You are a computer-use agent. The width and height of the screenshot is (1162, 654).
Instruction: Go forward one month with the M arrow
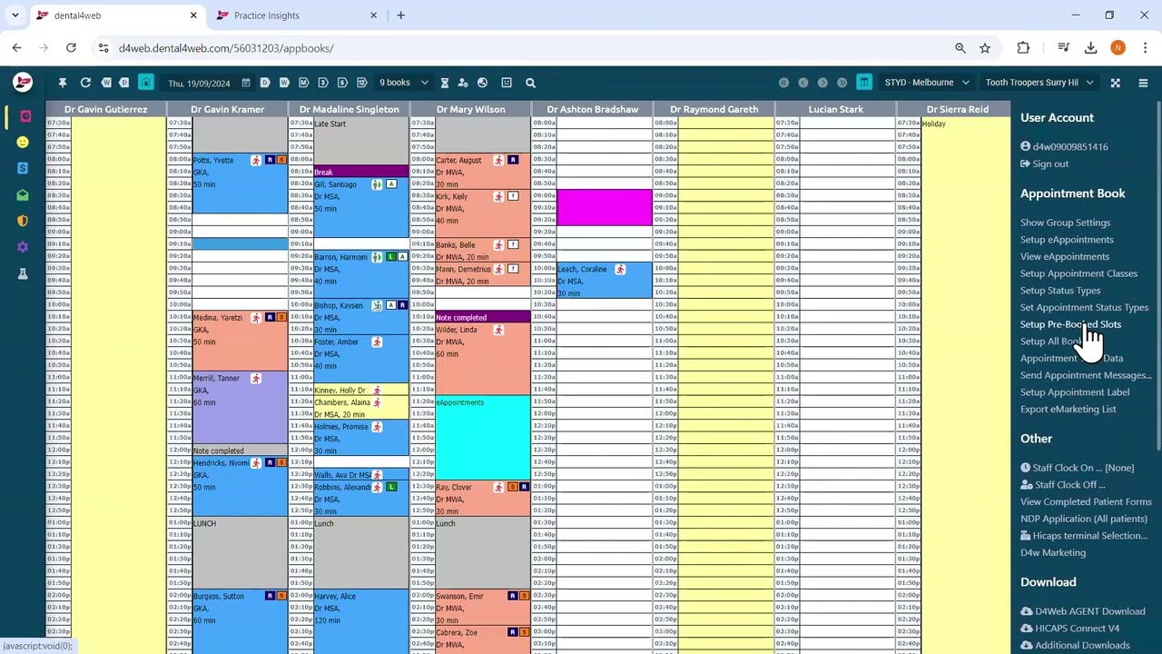304,83
